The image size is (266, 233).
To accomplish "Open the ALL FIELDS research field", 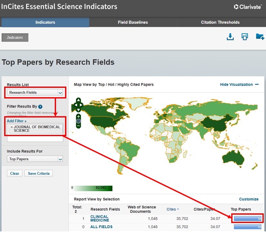I will [101, 227].
